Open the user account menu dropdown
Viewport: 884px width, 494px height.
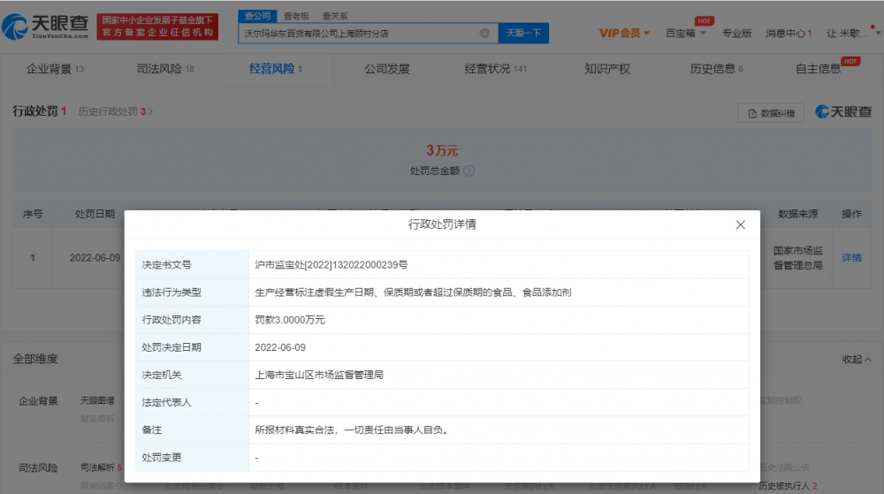(852, 34)
